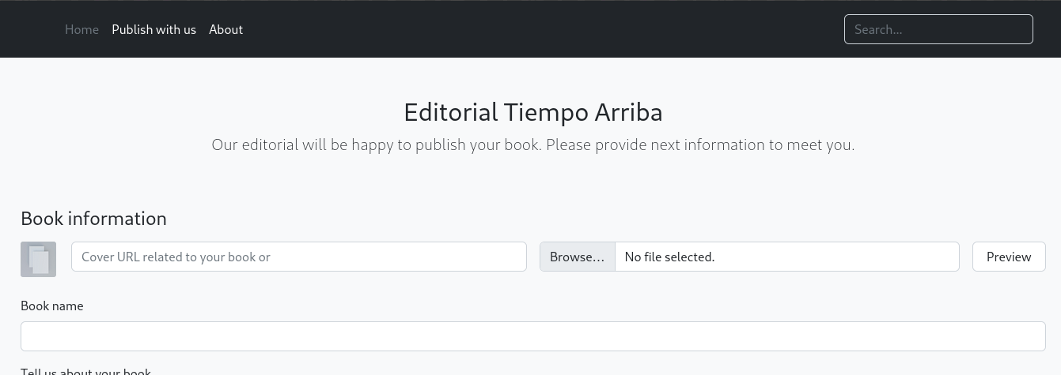Click the word 'Editorial' in page title
This screenshot has height=375, width=1061.
click(x=450, y=112)
